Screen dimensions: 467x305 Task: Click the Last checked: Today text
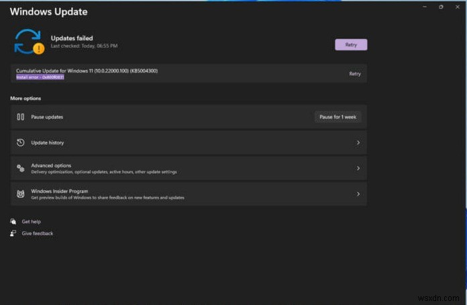coord(85,46)
